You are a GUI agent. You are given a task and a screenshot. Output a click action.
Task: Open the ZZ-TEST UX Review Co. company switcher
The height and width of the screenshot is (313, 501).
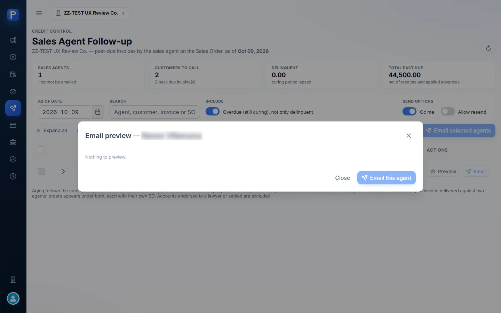(90, 13)
